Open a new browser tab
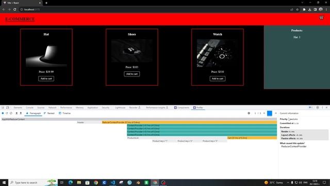 point(46,3)
